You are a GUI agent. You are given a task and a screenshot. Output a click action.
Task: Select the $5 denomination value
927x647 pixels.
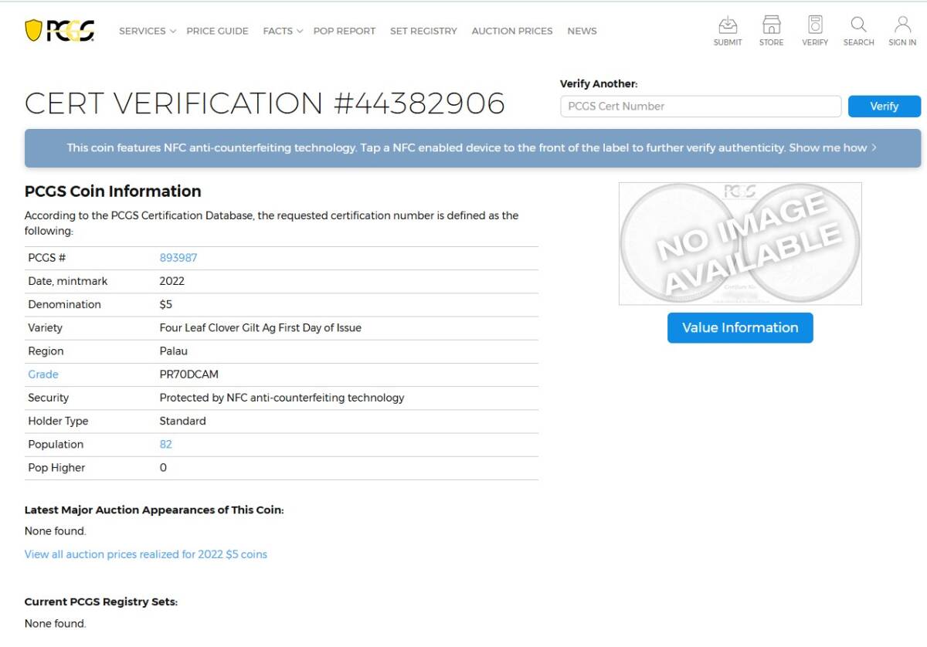pyautogui.click(x=166, y=304)
